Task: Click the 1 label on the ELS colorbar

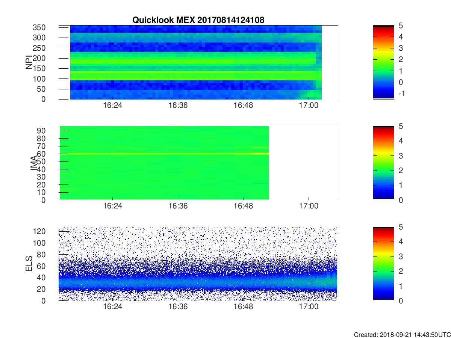Action: tap(401, 286)
